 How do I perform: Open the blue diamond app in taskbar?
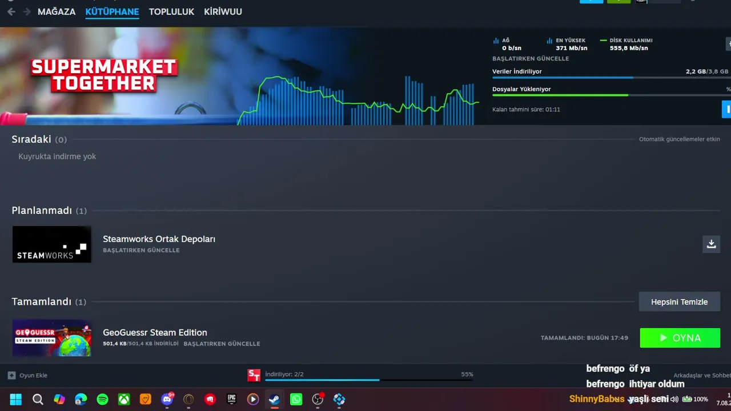point(339,400)
